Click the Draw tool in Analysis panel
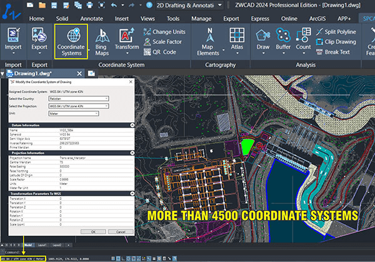Screen dimensions: 375x262 click(x=263, y=36)
